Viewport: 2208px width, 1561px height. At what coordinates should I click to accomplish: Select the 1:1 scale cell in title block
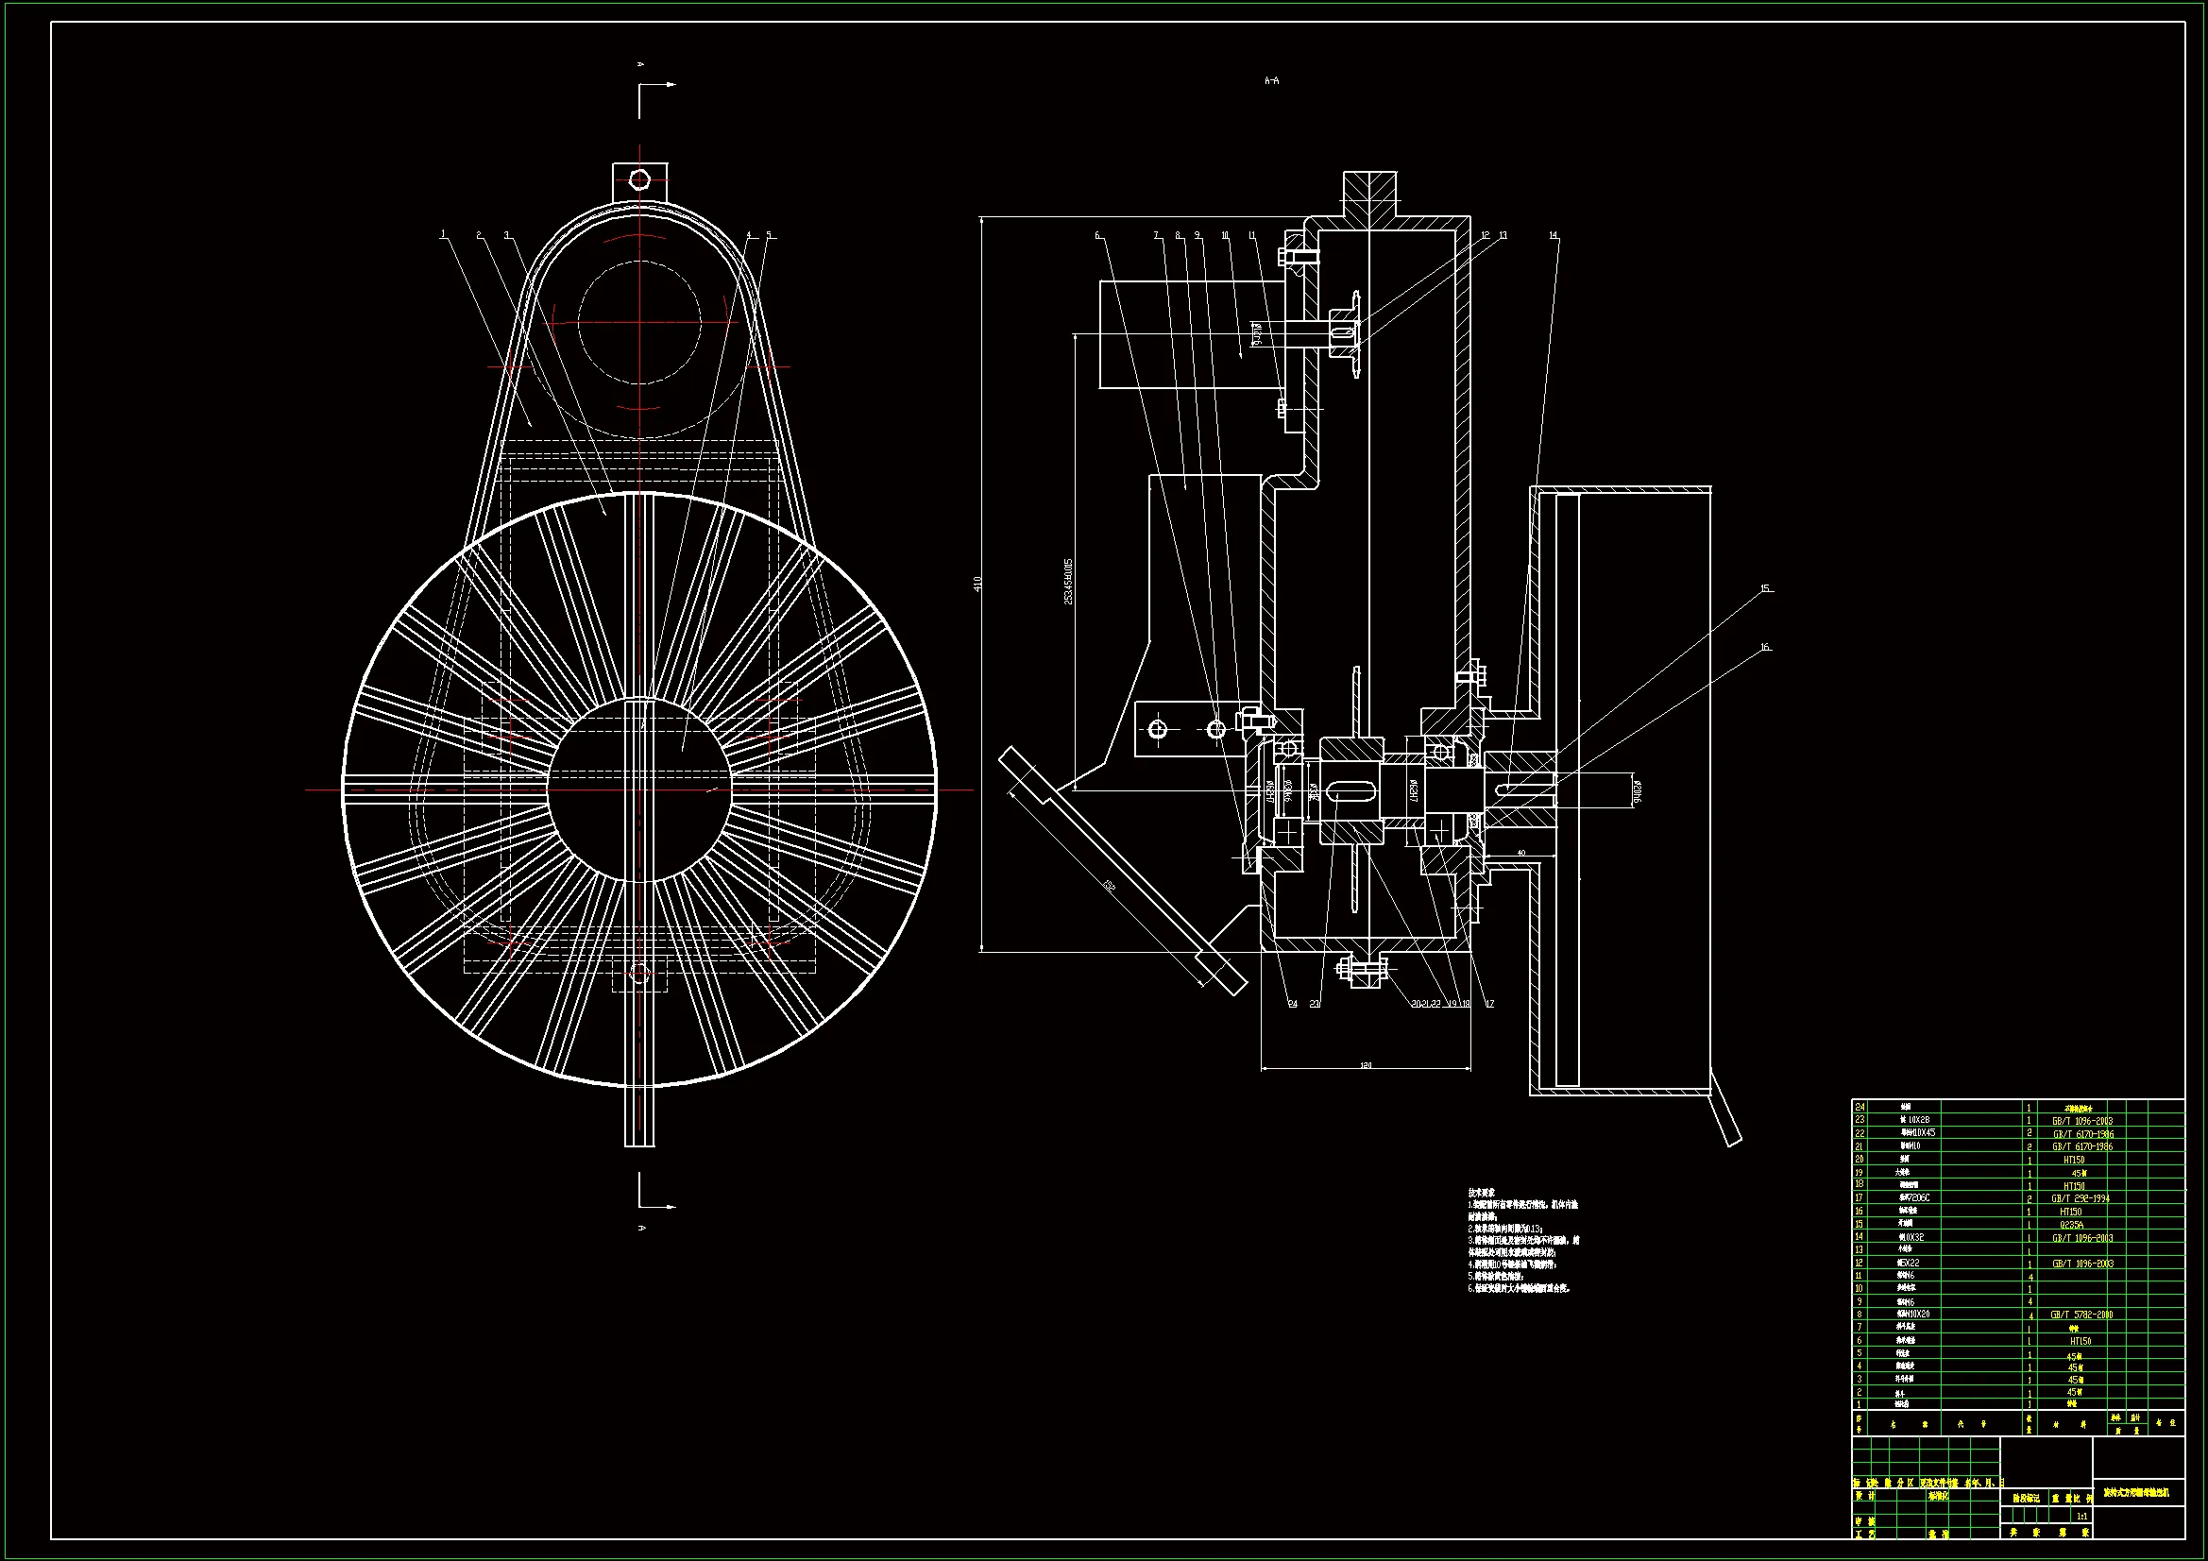pyautogui.click(x=2081, y=1517)
